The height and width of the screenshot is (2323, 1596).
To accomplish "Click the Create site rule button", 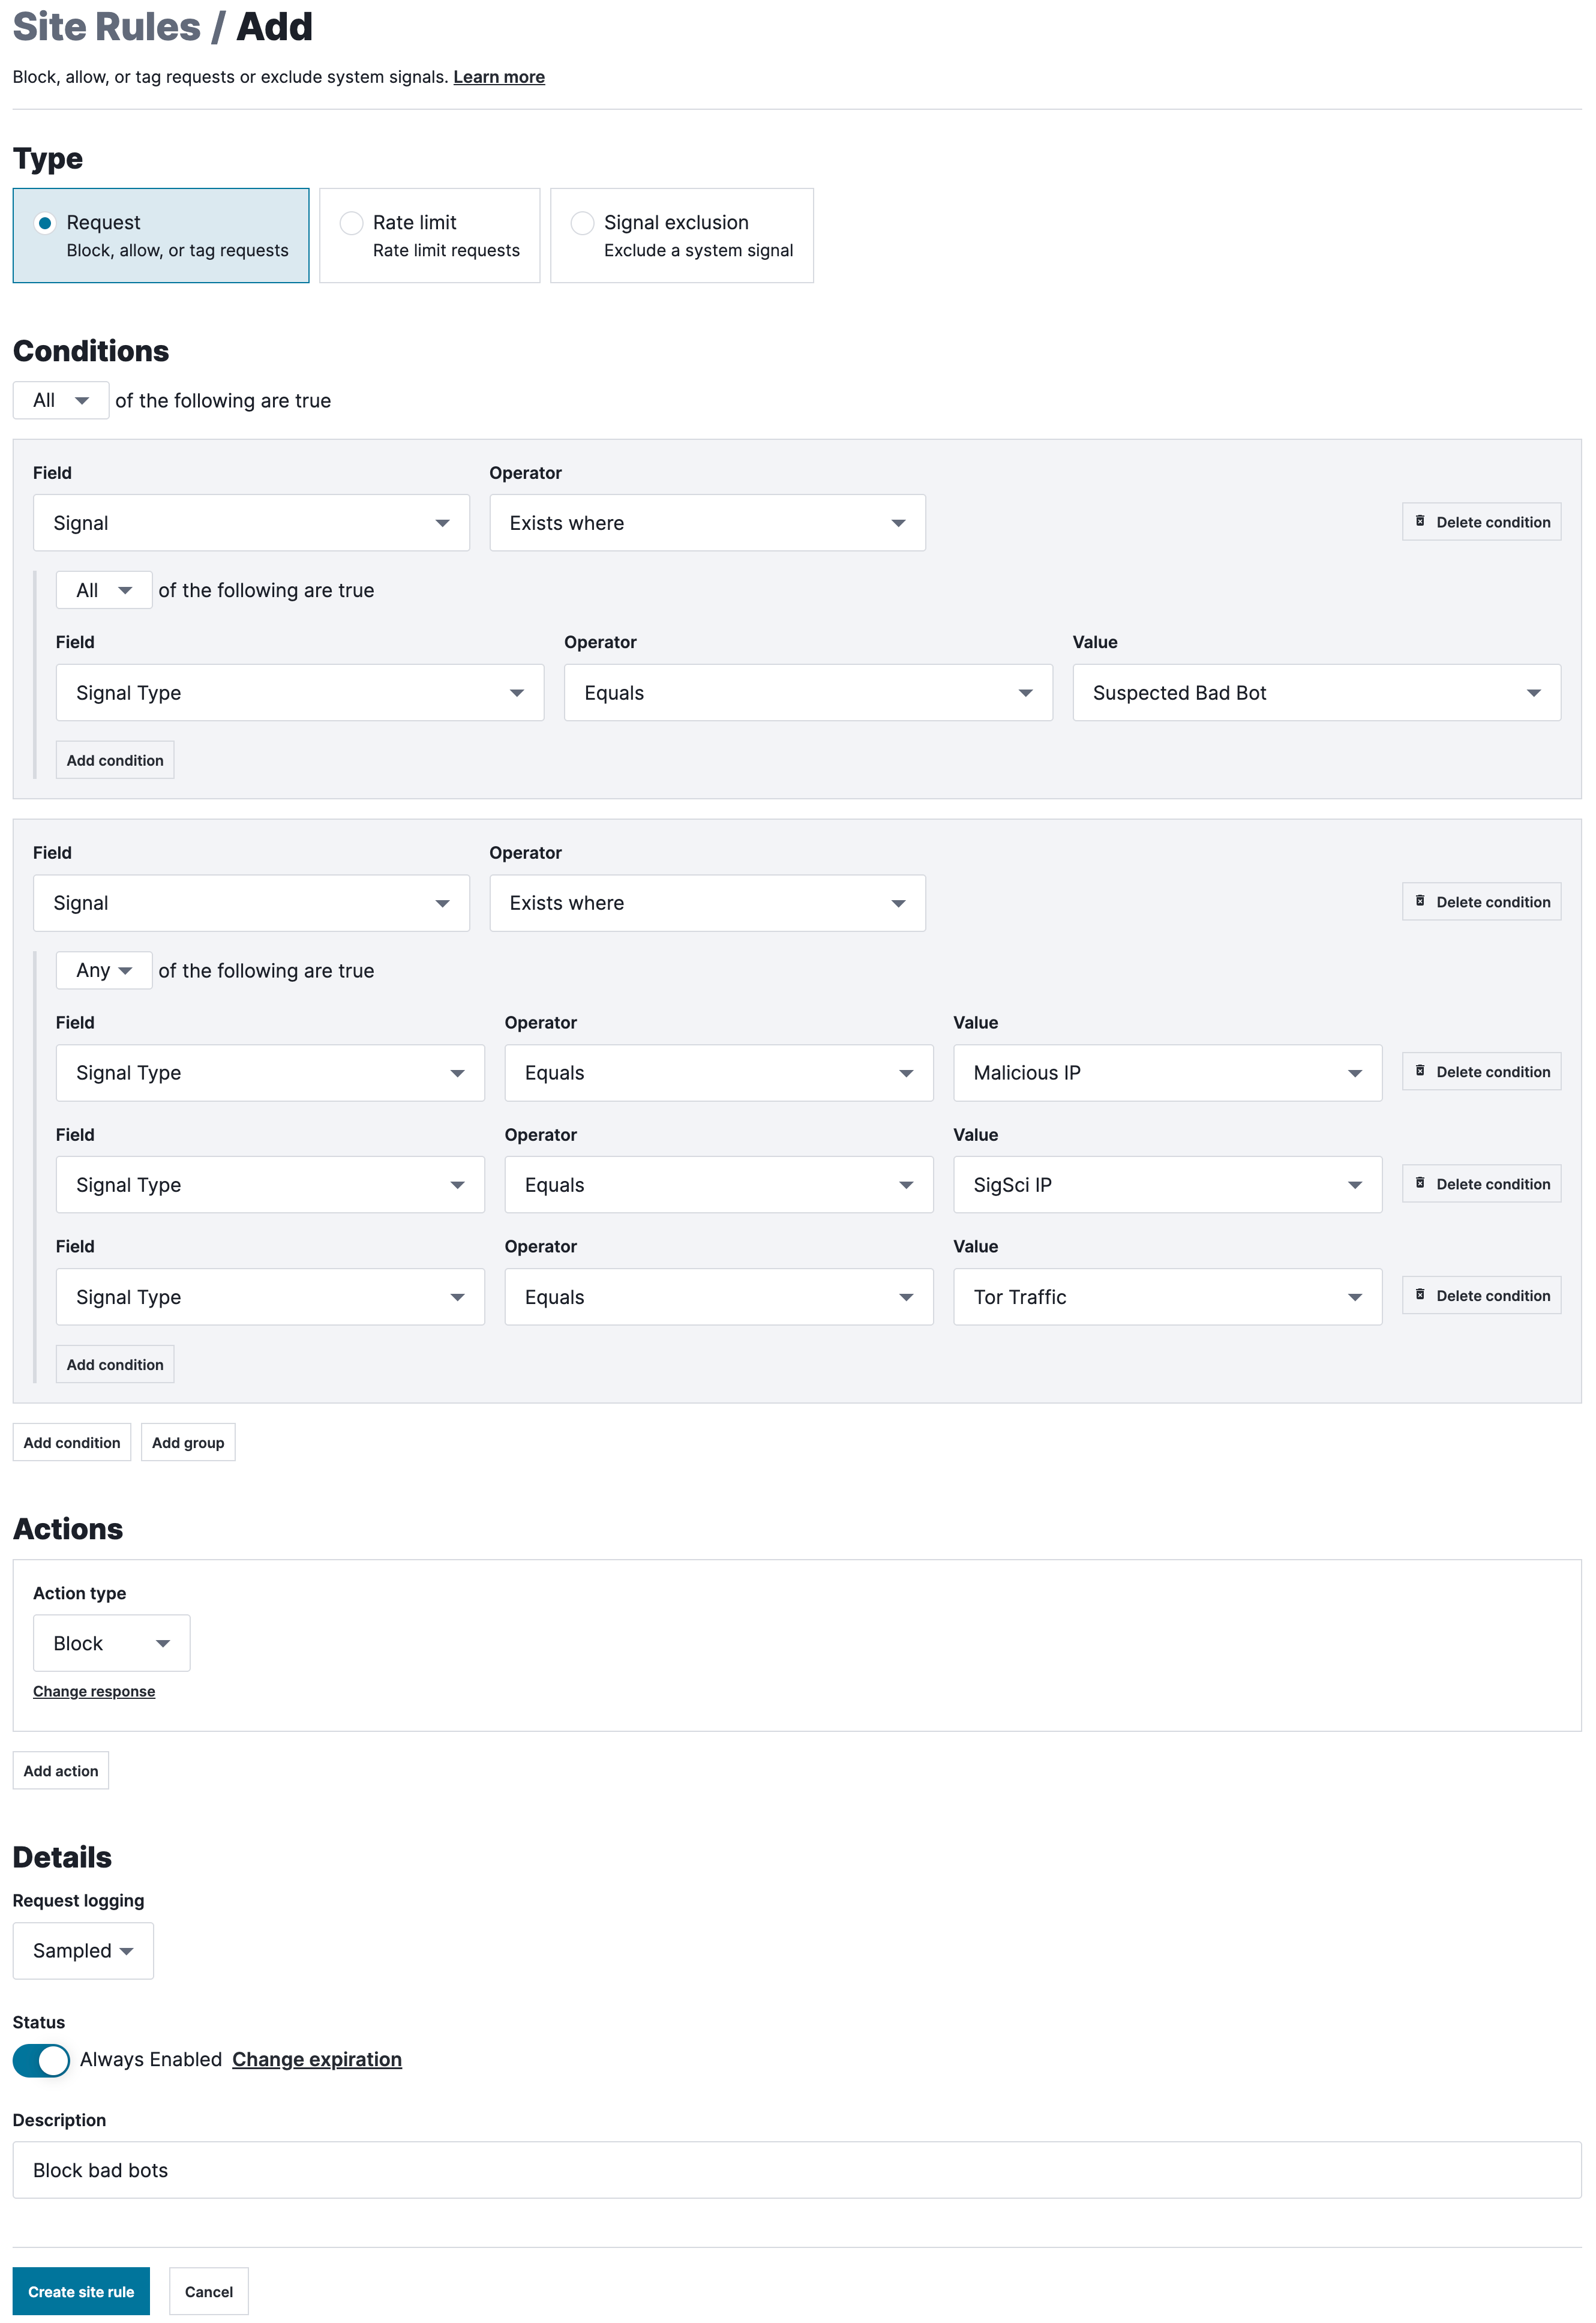I will [81, 2291].
